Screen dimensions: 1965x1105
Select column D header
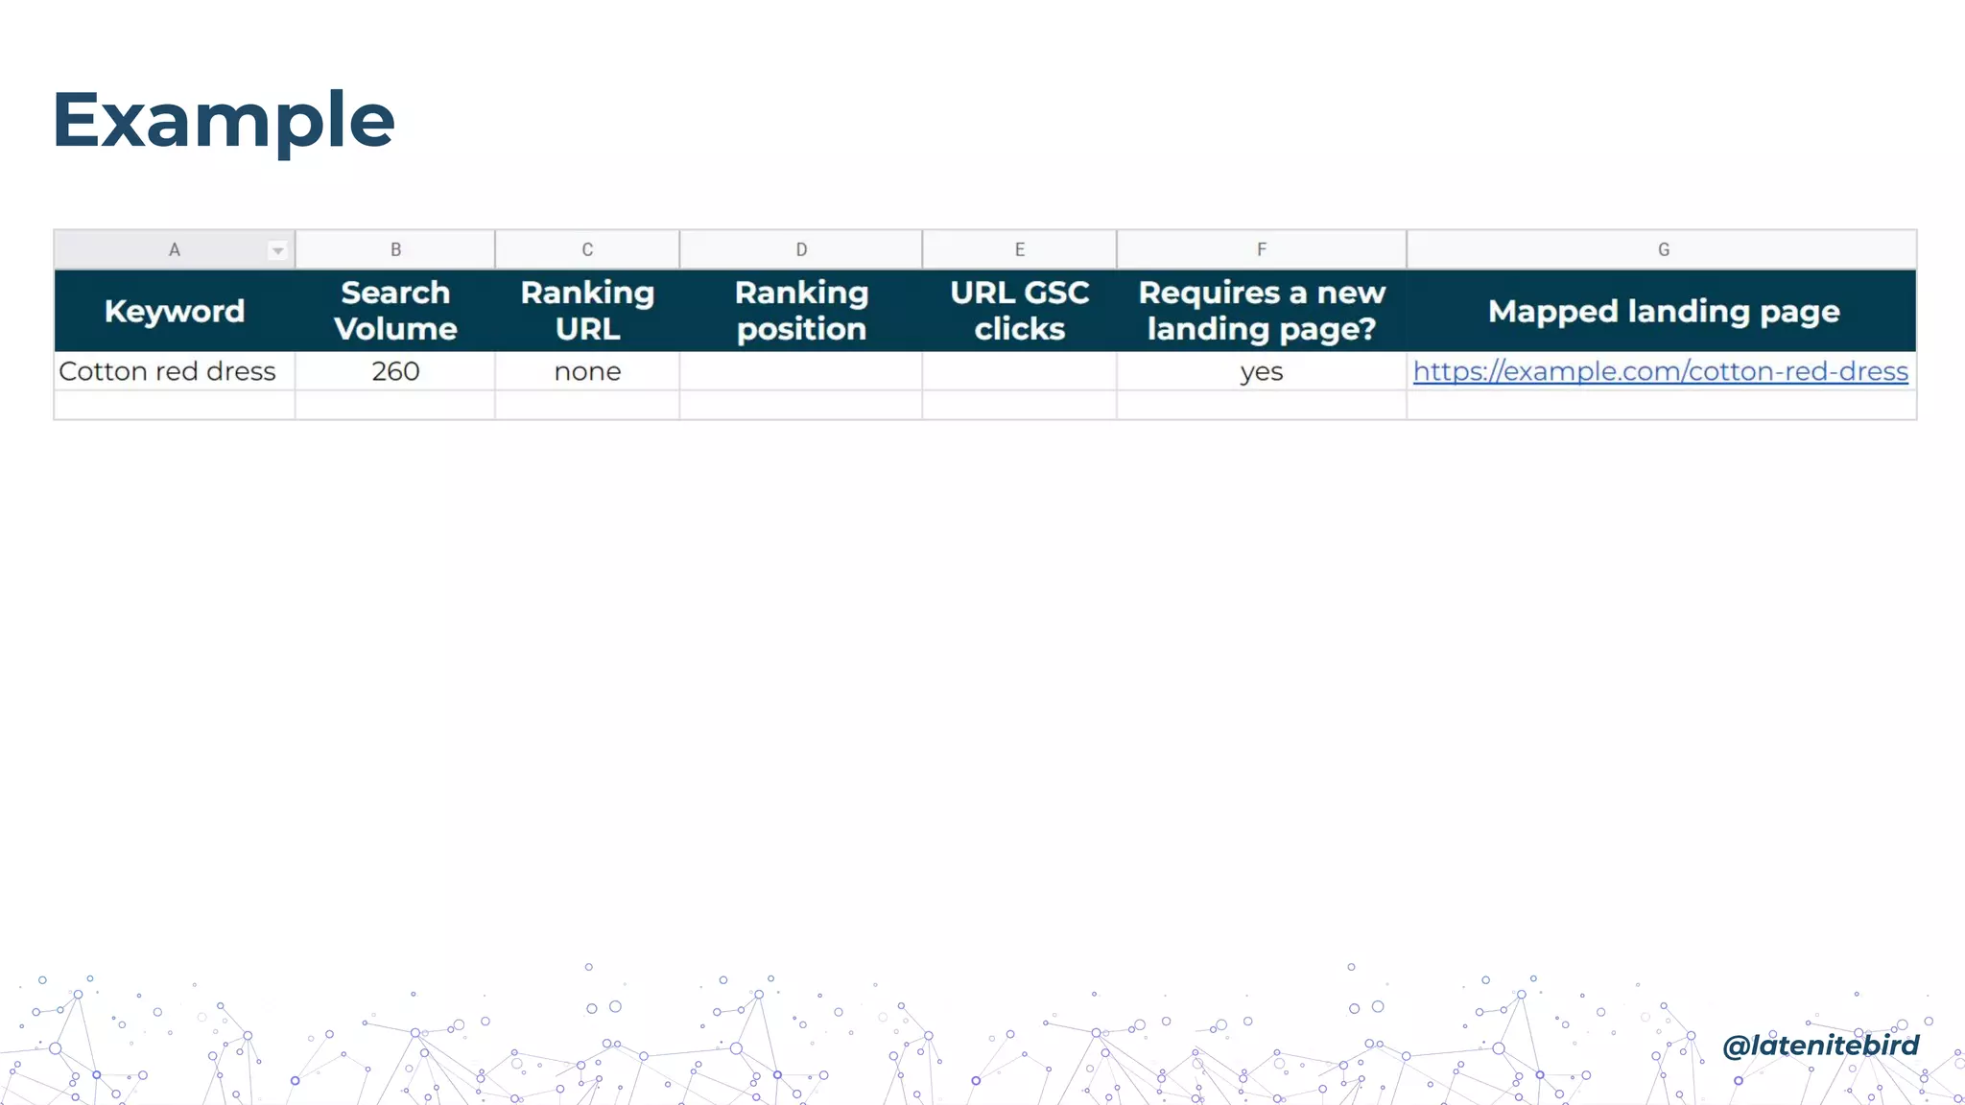(x=801, y=249)
